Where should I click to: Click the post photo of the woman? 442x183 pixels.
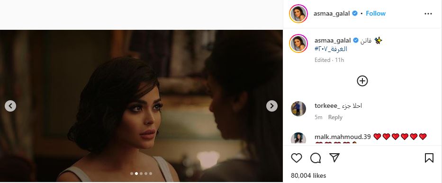pyautogui.click(x=141, y=106)
